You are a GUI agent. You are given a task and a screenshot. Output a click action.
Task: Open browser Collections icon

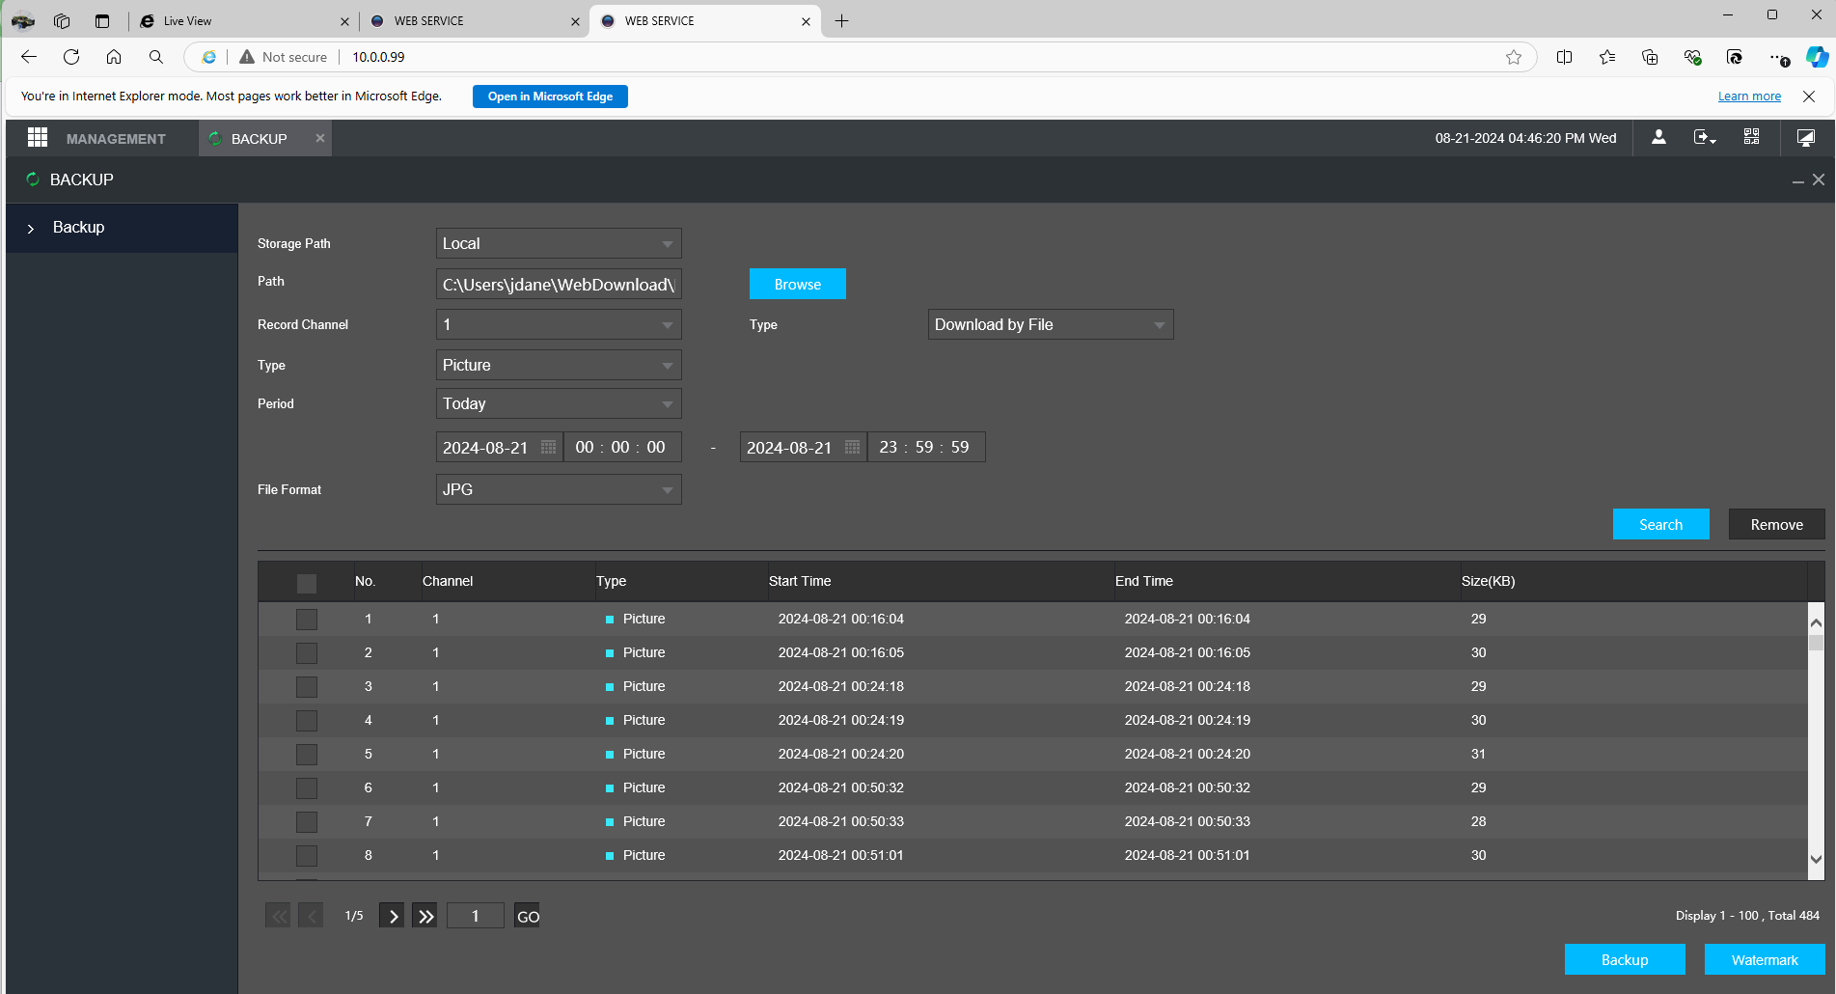tap(1650, 57)
